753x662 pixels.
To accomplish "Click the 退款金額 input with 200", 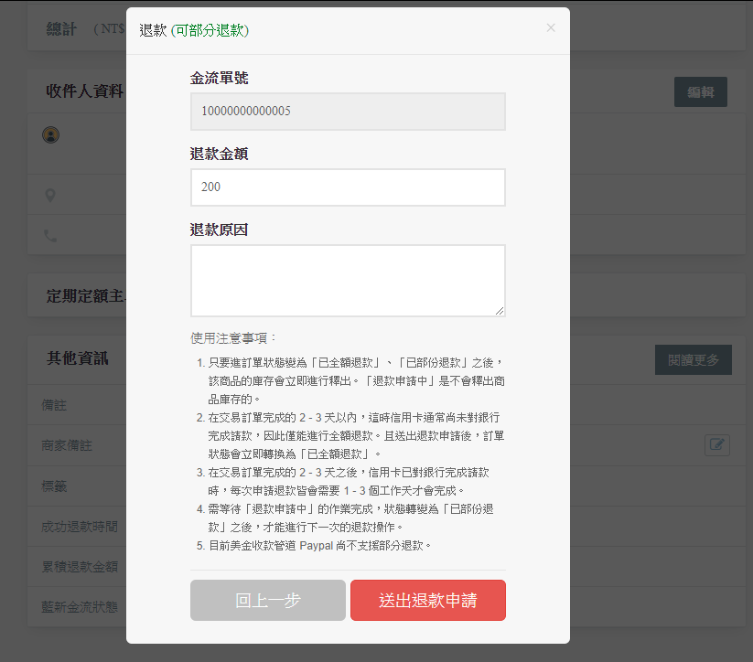I will click(348, 187).
